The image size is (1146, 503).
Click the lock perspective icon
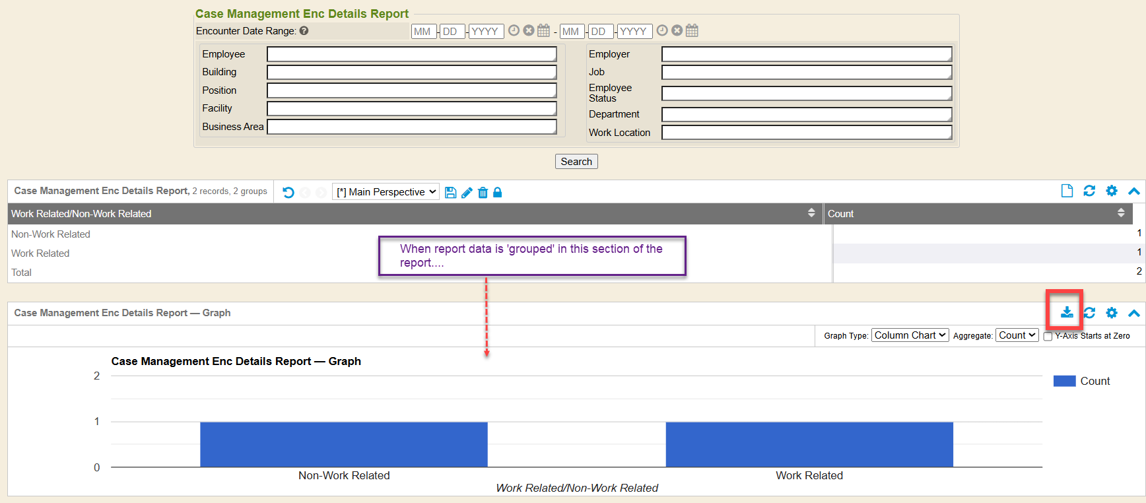coord(498,193)
